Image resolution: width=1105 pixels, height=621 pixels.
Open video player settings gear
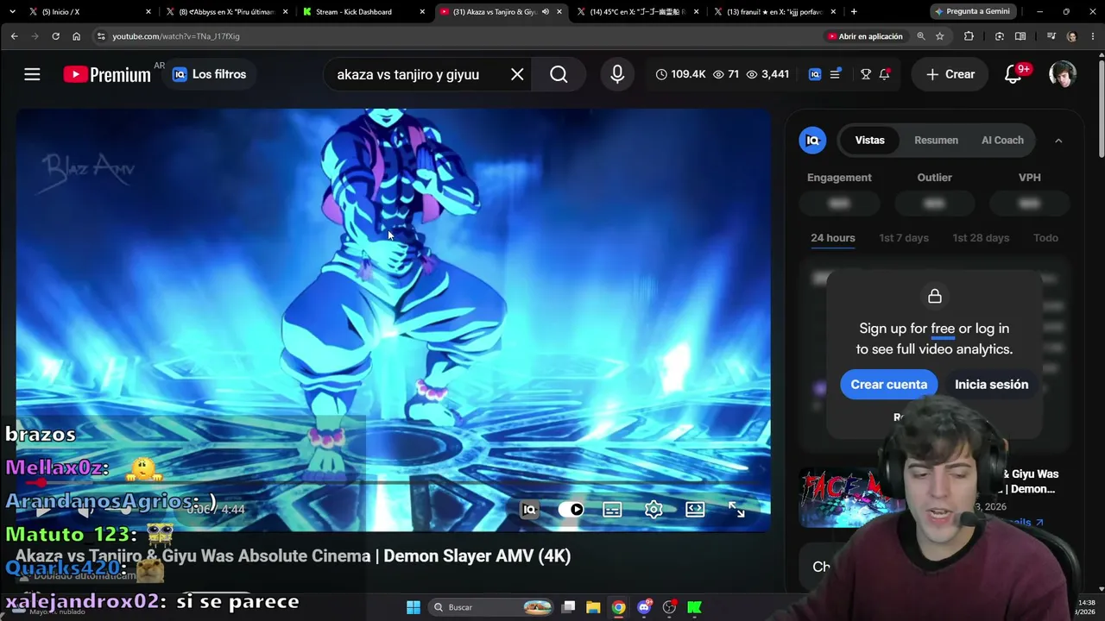pyautogui.click(x=654, y=510)
